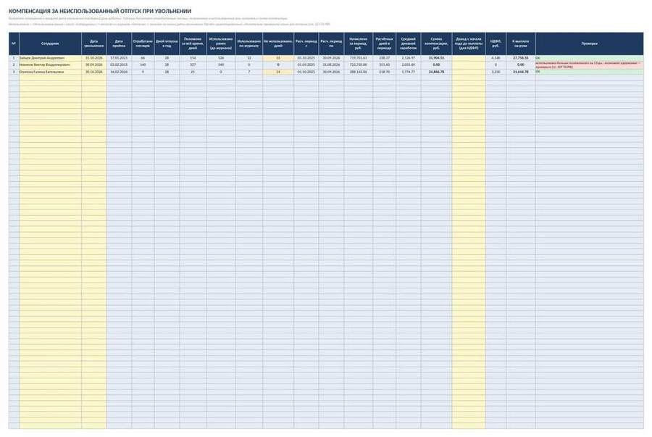
Task: Select the yellow income input cell in Осипова's row
Action: click(x=469, y=72)
